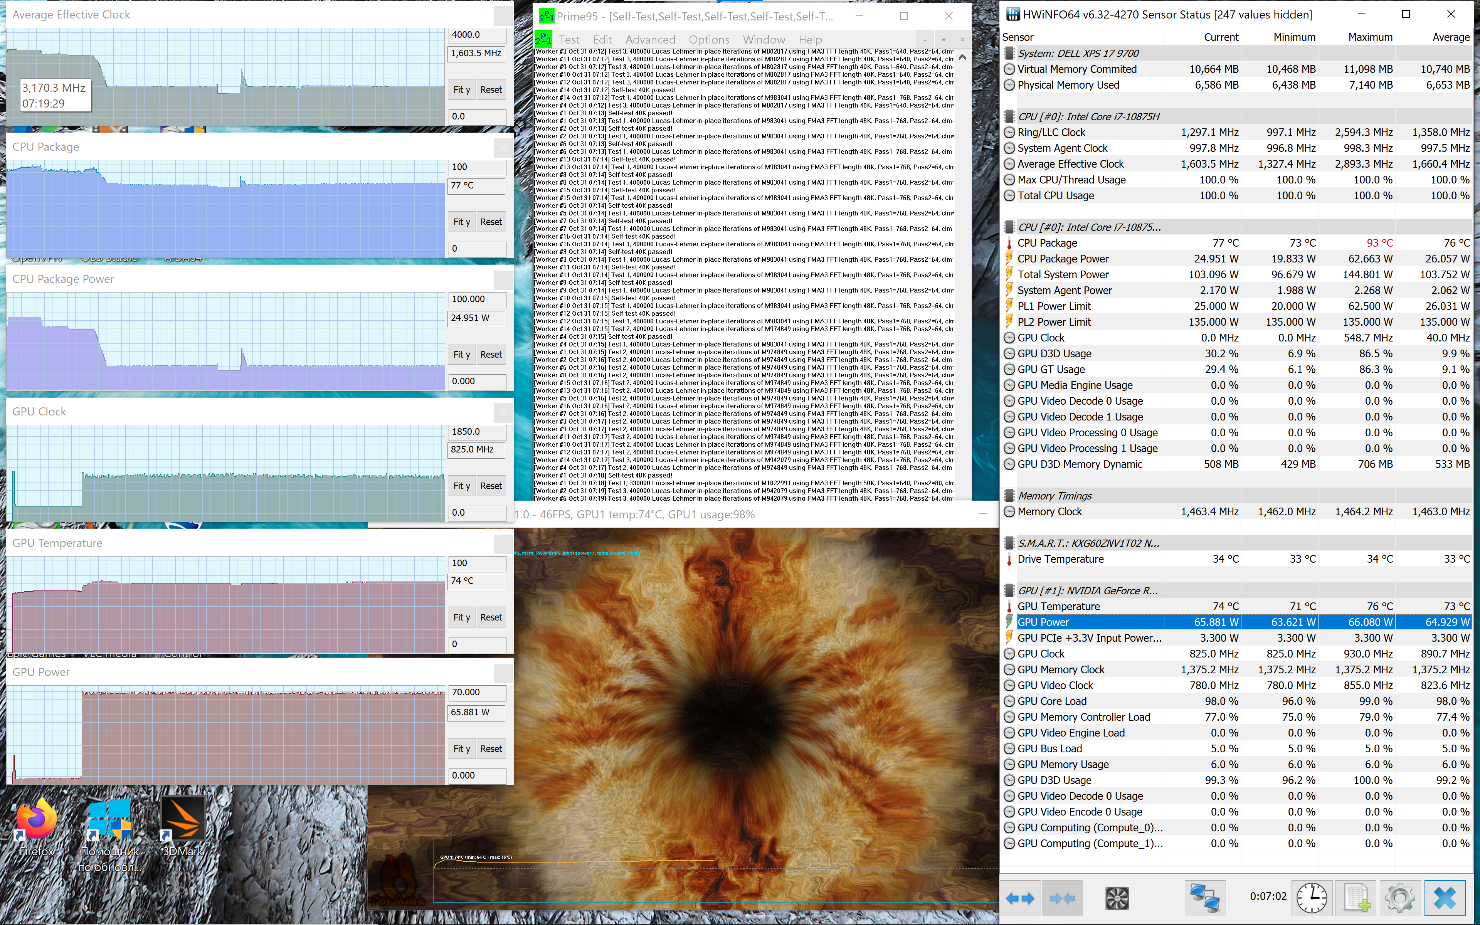Screen dimensions: 1480x925
Task: Minimize the FurMark render window
Action: tap(983, 515)
